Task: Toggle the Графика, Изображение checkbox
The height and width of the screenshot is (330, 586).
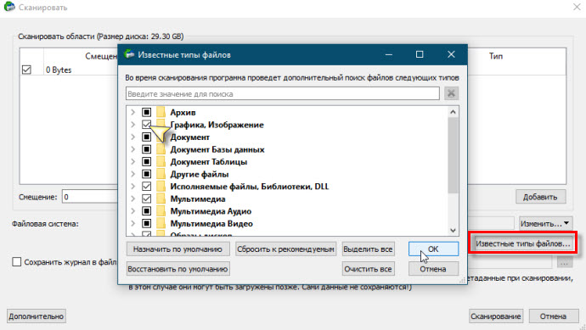Action: click(x=146, y=125)
